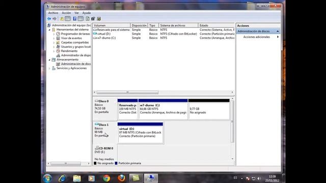Screen dimensions: 326x183
Task: Click the Windows Start orb
Action: 47,178
